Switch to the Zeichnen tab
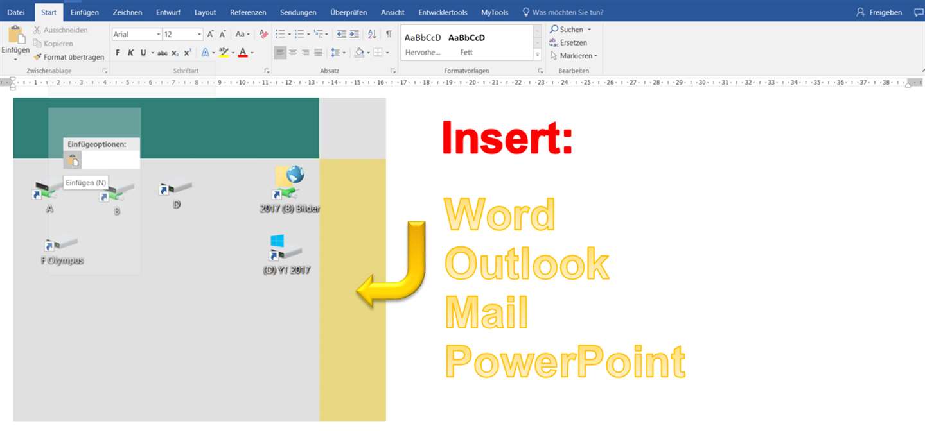This screenshot has width=925, height=435. pyautogui.click(x=127, y=12)
